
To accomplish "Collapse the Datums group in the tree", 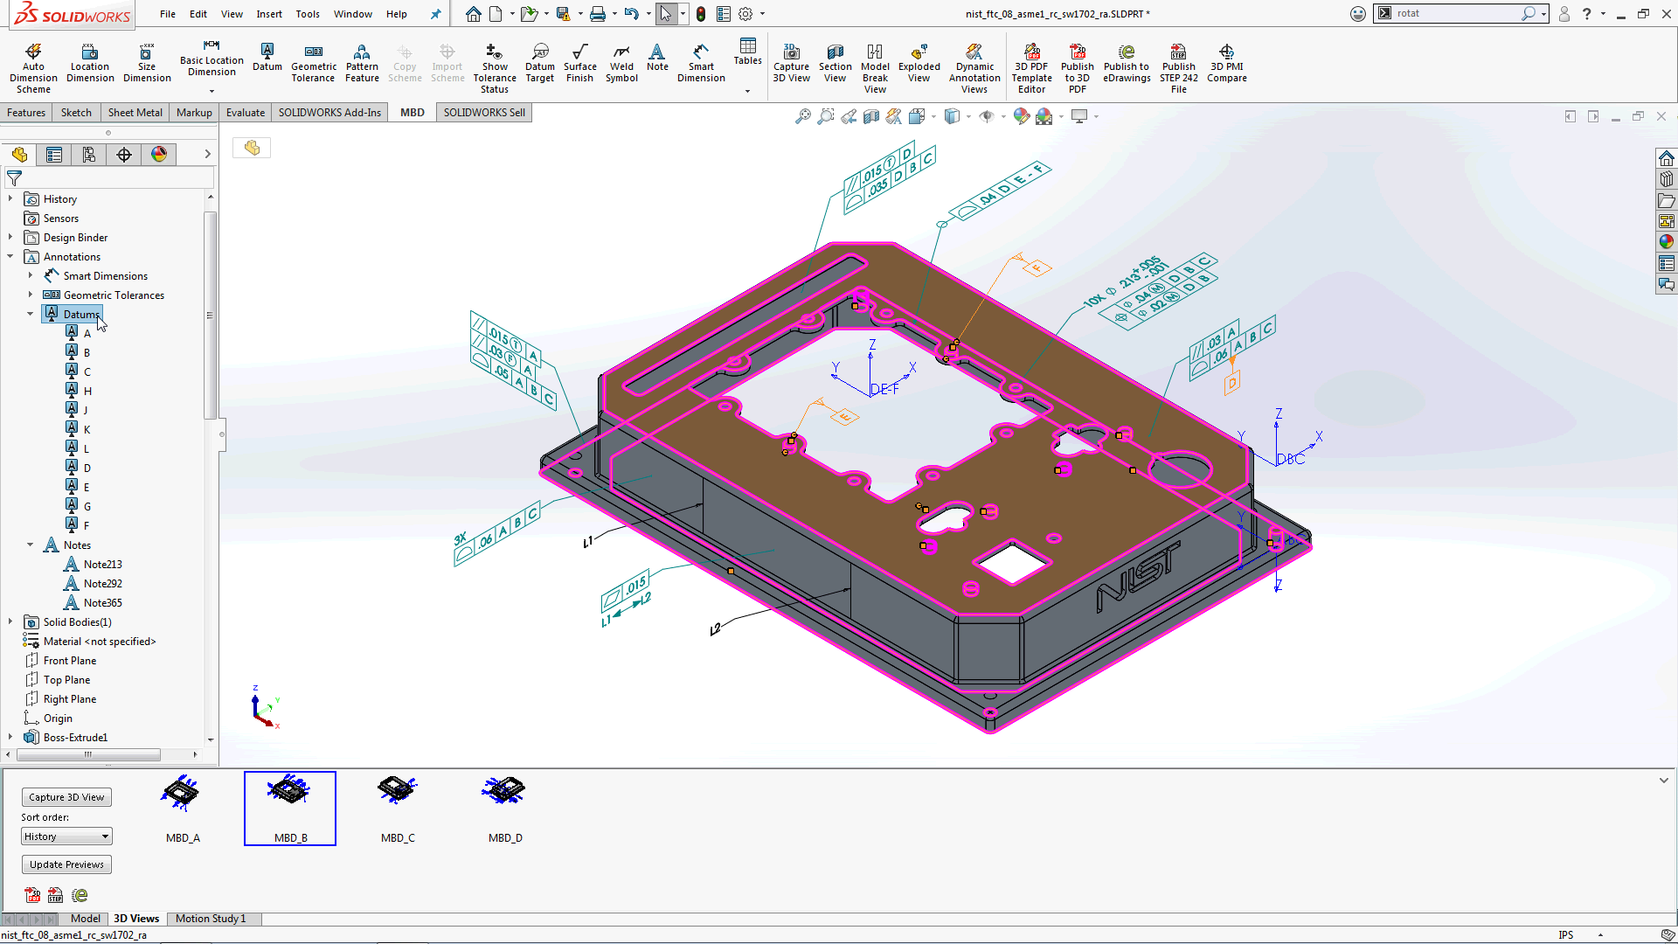I will [30, 314].
